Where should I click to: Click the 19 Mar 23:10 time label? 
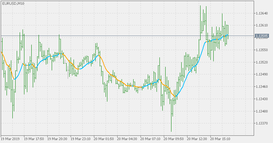coord(80,139)
